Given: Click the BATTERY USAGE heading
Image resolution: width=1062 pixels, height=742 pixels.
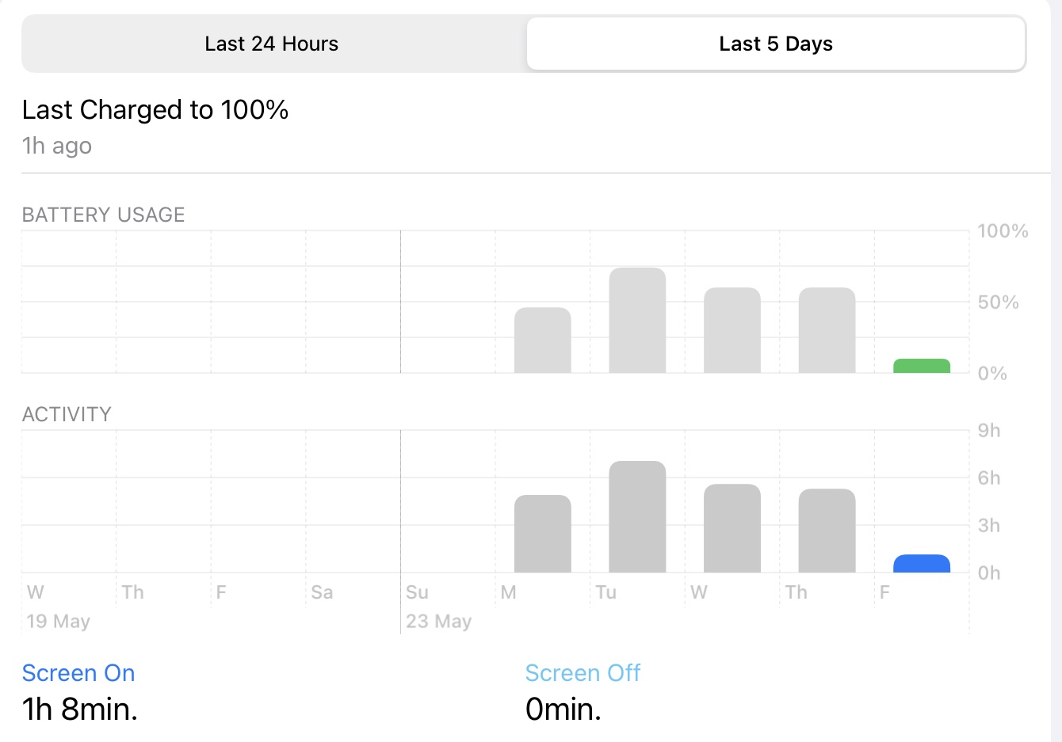Looking at the screenshot, I should (x=103, y=215).
